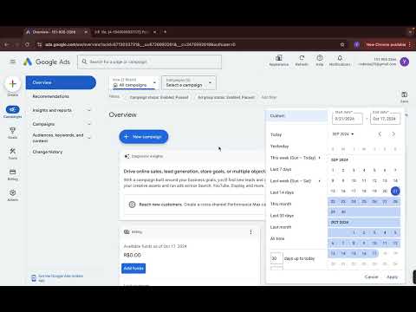
Task: Click the New campaign button
Action: [x=144, y=137]
